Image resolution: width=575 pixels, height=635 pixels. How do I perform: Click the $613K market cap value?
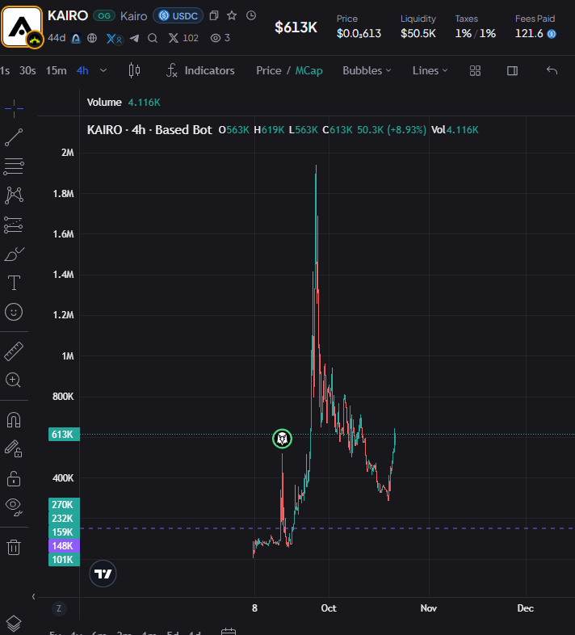click(296, 27)
